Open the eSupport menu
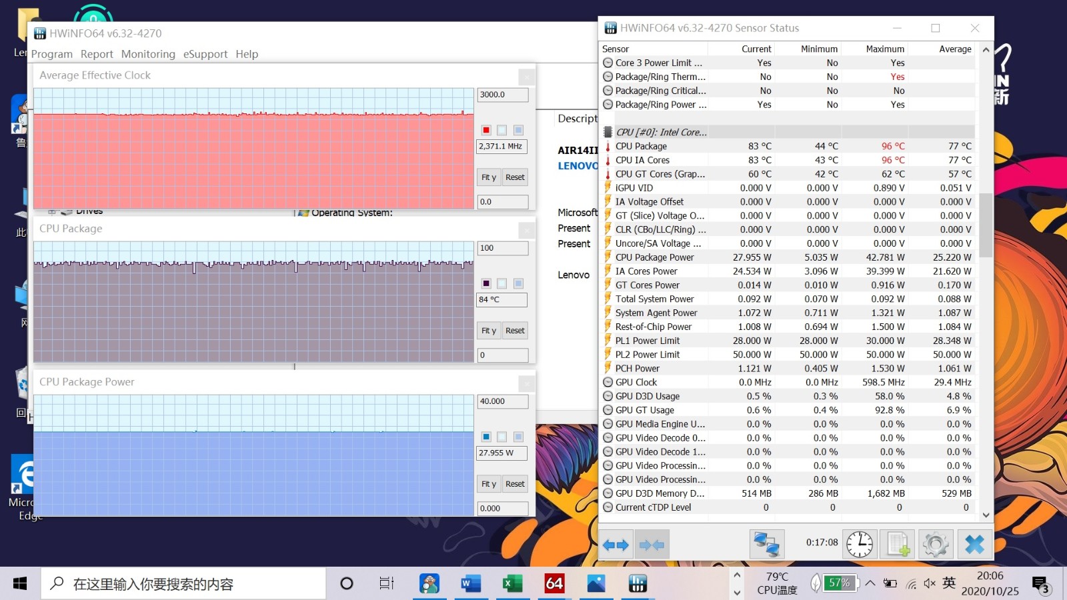 [205, 54]
